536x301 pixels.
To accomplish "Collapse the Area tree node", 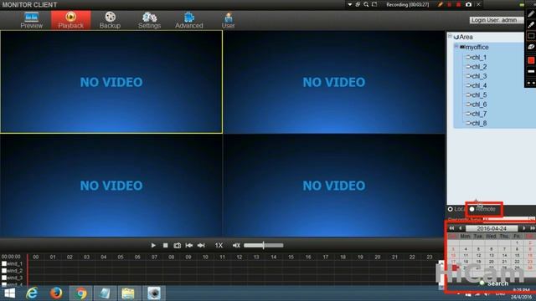I will (x=451, y=36).
